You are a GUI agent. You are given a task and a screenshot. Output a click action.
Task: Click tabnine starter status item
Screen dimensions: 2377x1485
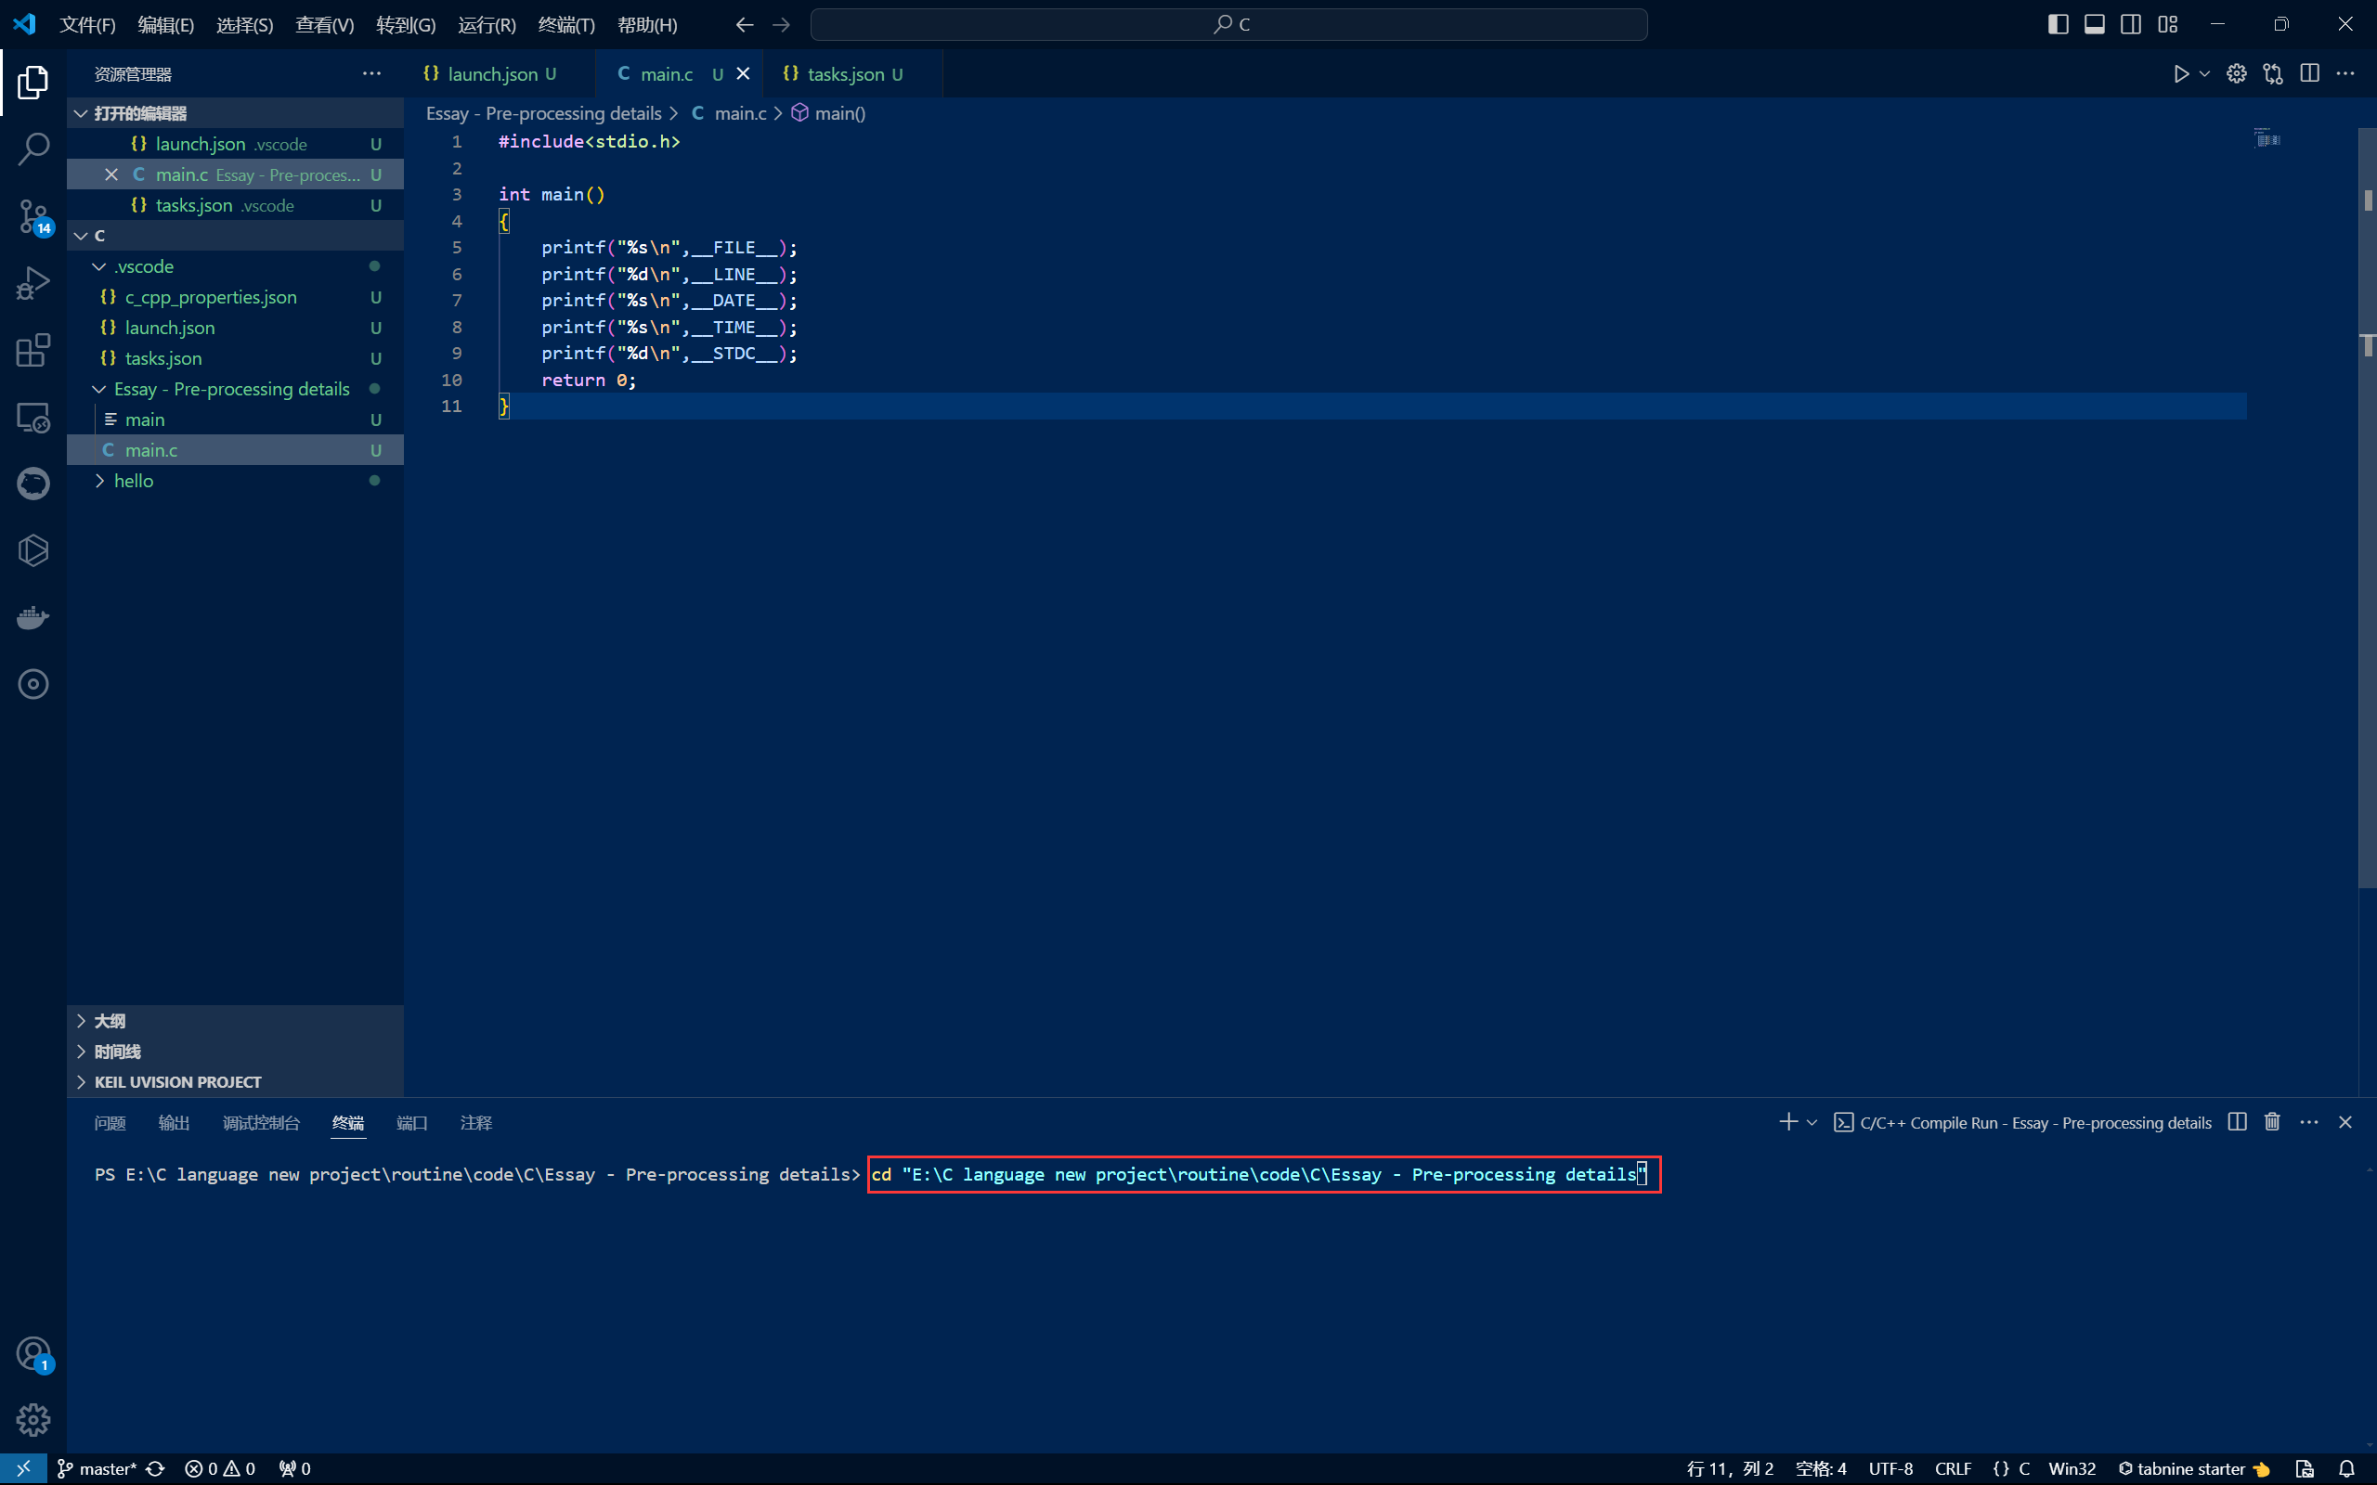2194,1468
